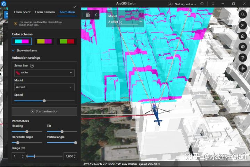Open the blue dotted menu handle
This screenshot has height=167, width=250.
click(6, 15)
